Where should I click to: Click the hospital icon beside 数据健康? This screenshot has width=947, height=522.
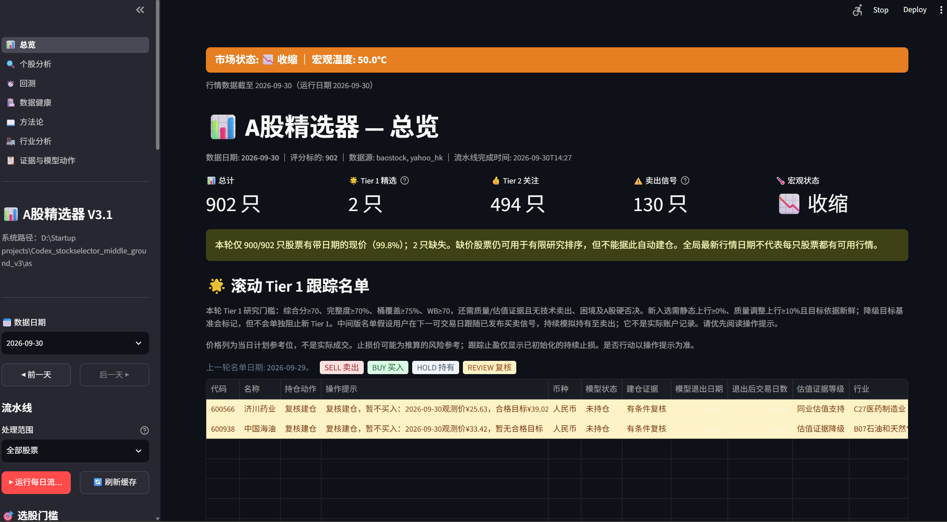click(x=11, y=103)
